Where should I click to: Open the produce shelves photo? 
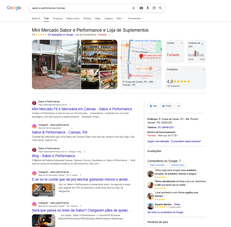[x=109, y=77]
